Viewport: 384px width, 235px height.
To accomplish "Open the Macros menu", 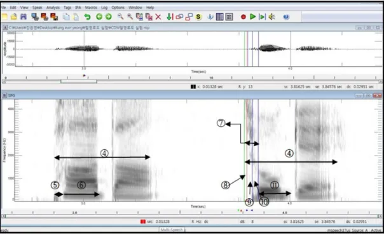I will [x=91, y=8].
